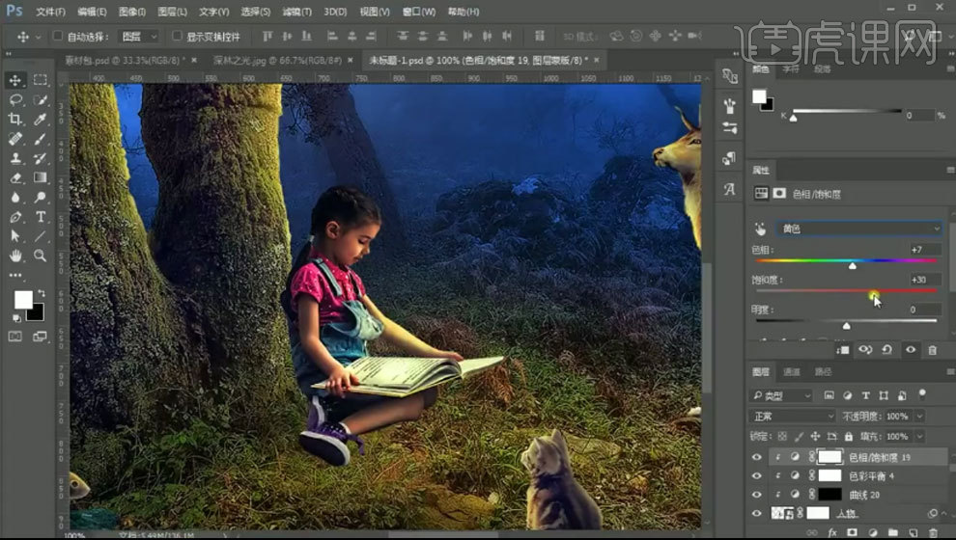
Task: Open the 类型 layer filter dropdown
Action: click(x=781, y=395)
